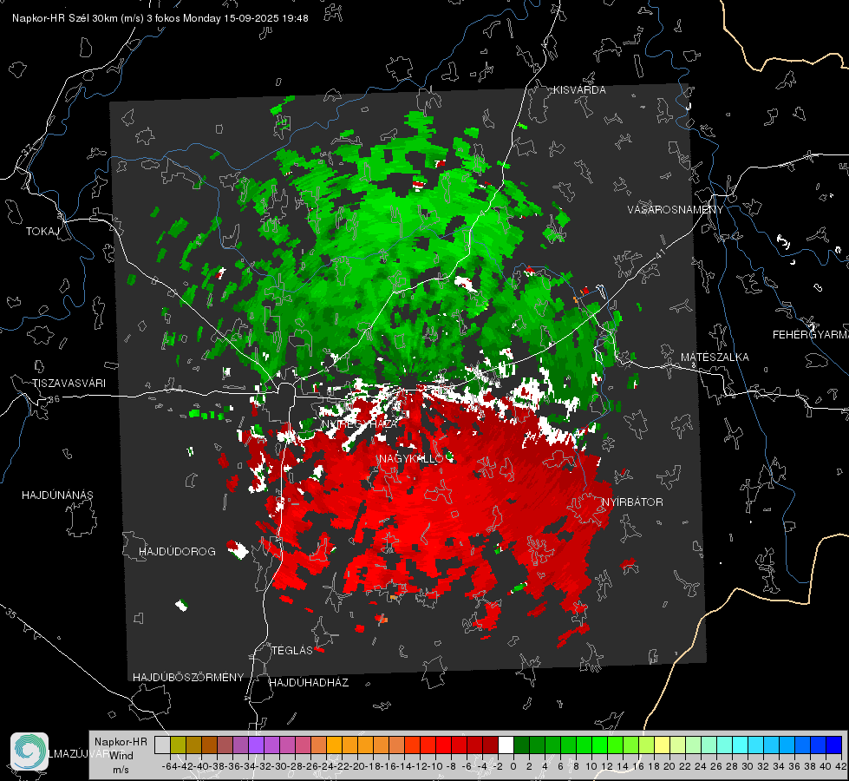
Task: Click the HAJDÚNÁNÁS city label
Action: point(57,496)
